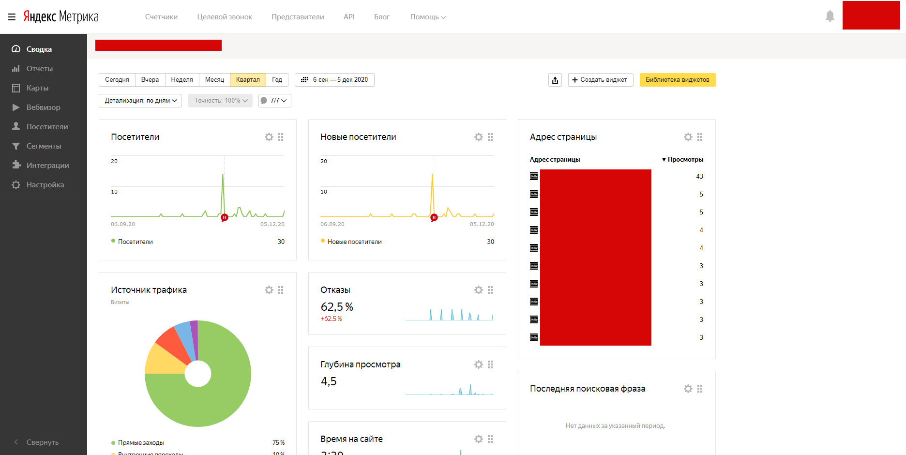Switch period to Год
The image size is (906, 455).
277,80
